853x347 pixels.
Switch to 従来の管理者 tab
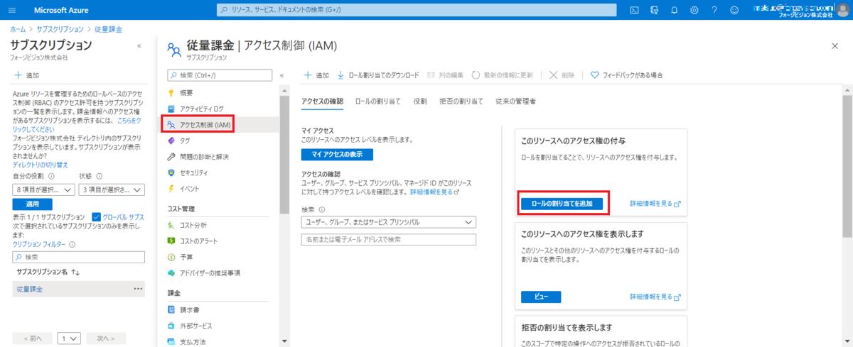pyautogui.click(x=515, y=101)
